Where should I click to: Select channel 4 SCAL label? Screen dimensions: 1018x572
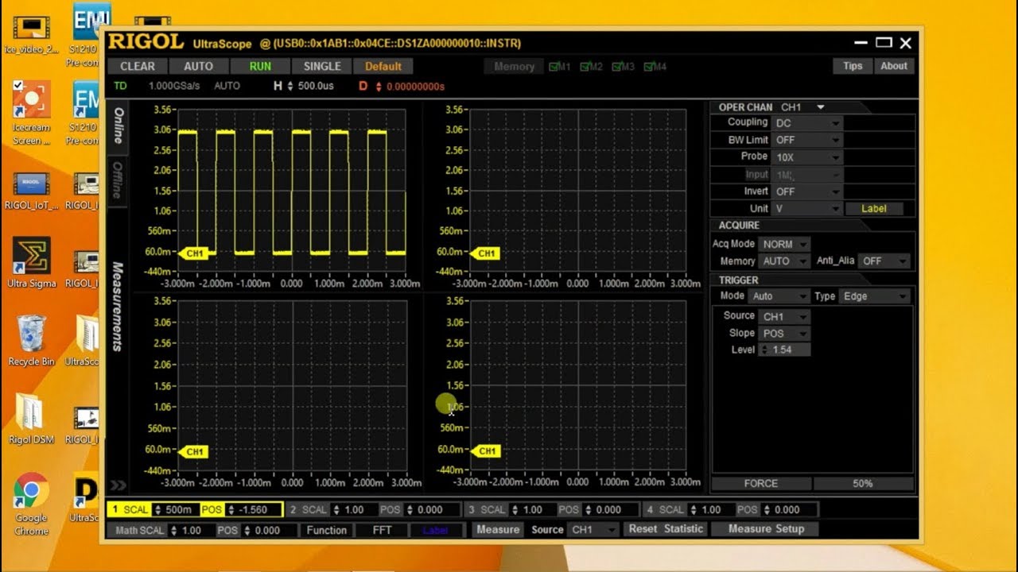tap(671, 510)
